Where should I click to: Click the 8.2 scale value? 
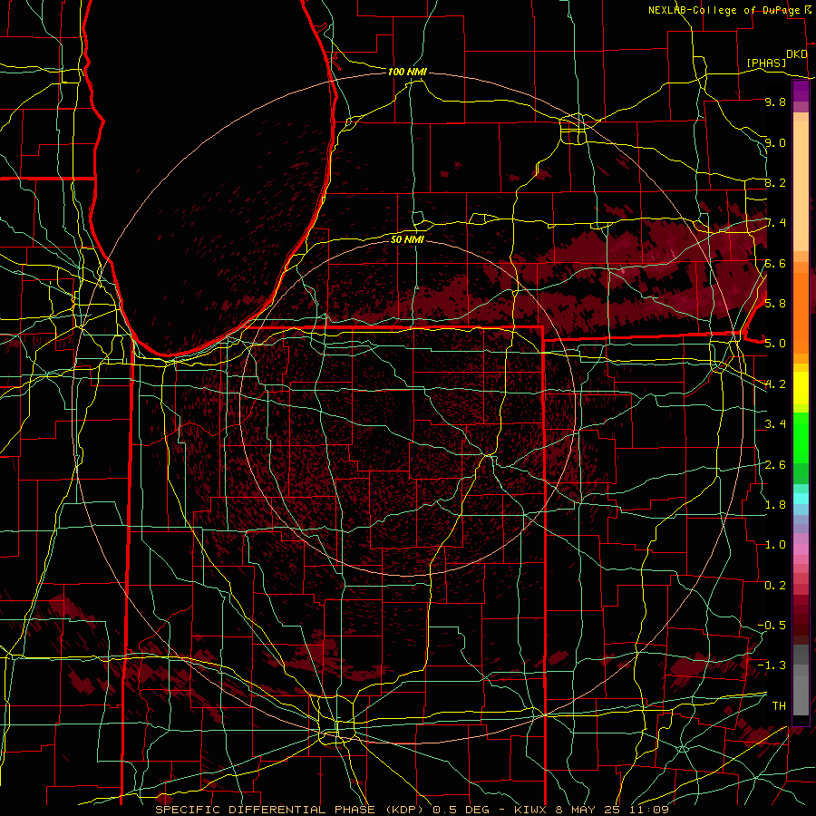(775, 182)
